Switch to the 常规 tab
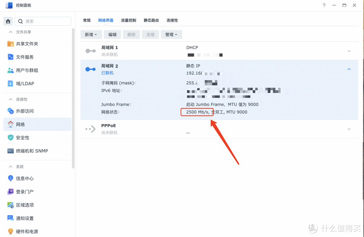The image size is (364, 237). point(87,21)
